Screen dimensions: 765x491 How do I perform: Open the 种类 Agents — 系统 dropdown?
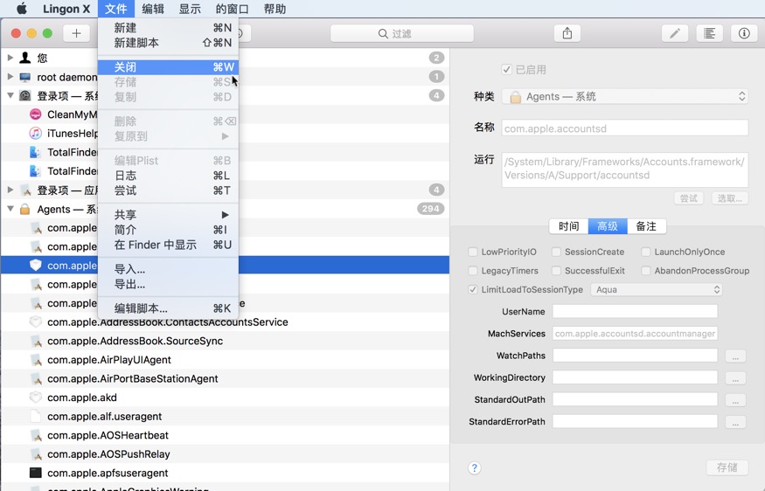click(625, 97)
